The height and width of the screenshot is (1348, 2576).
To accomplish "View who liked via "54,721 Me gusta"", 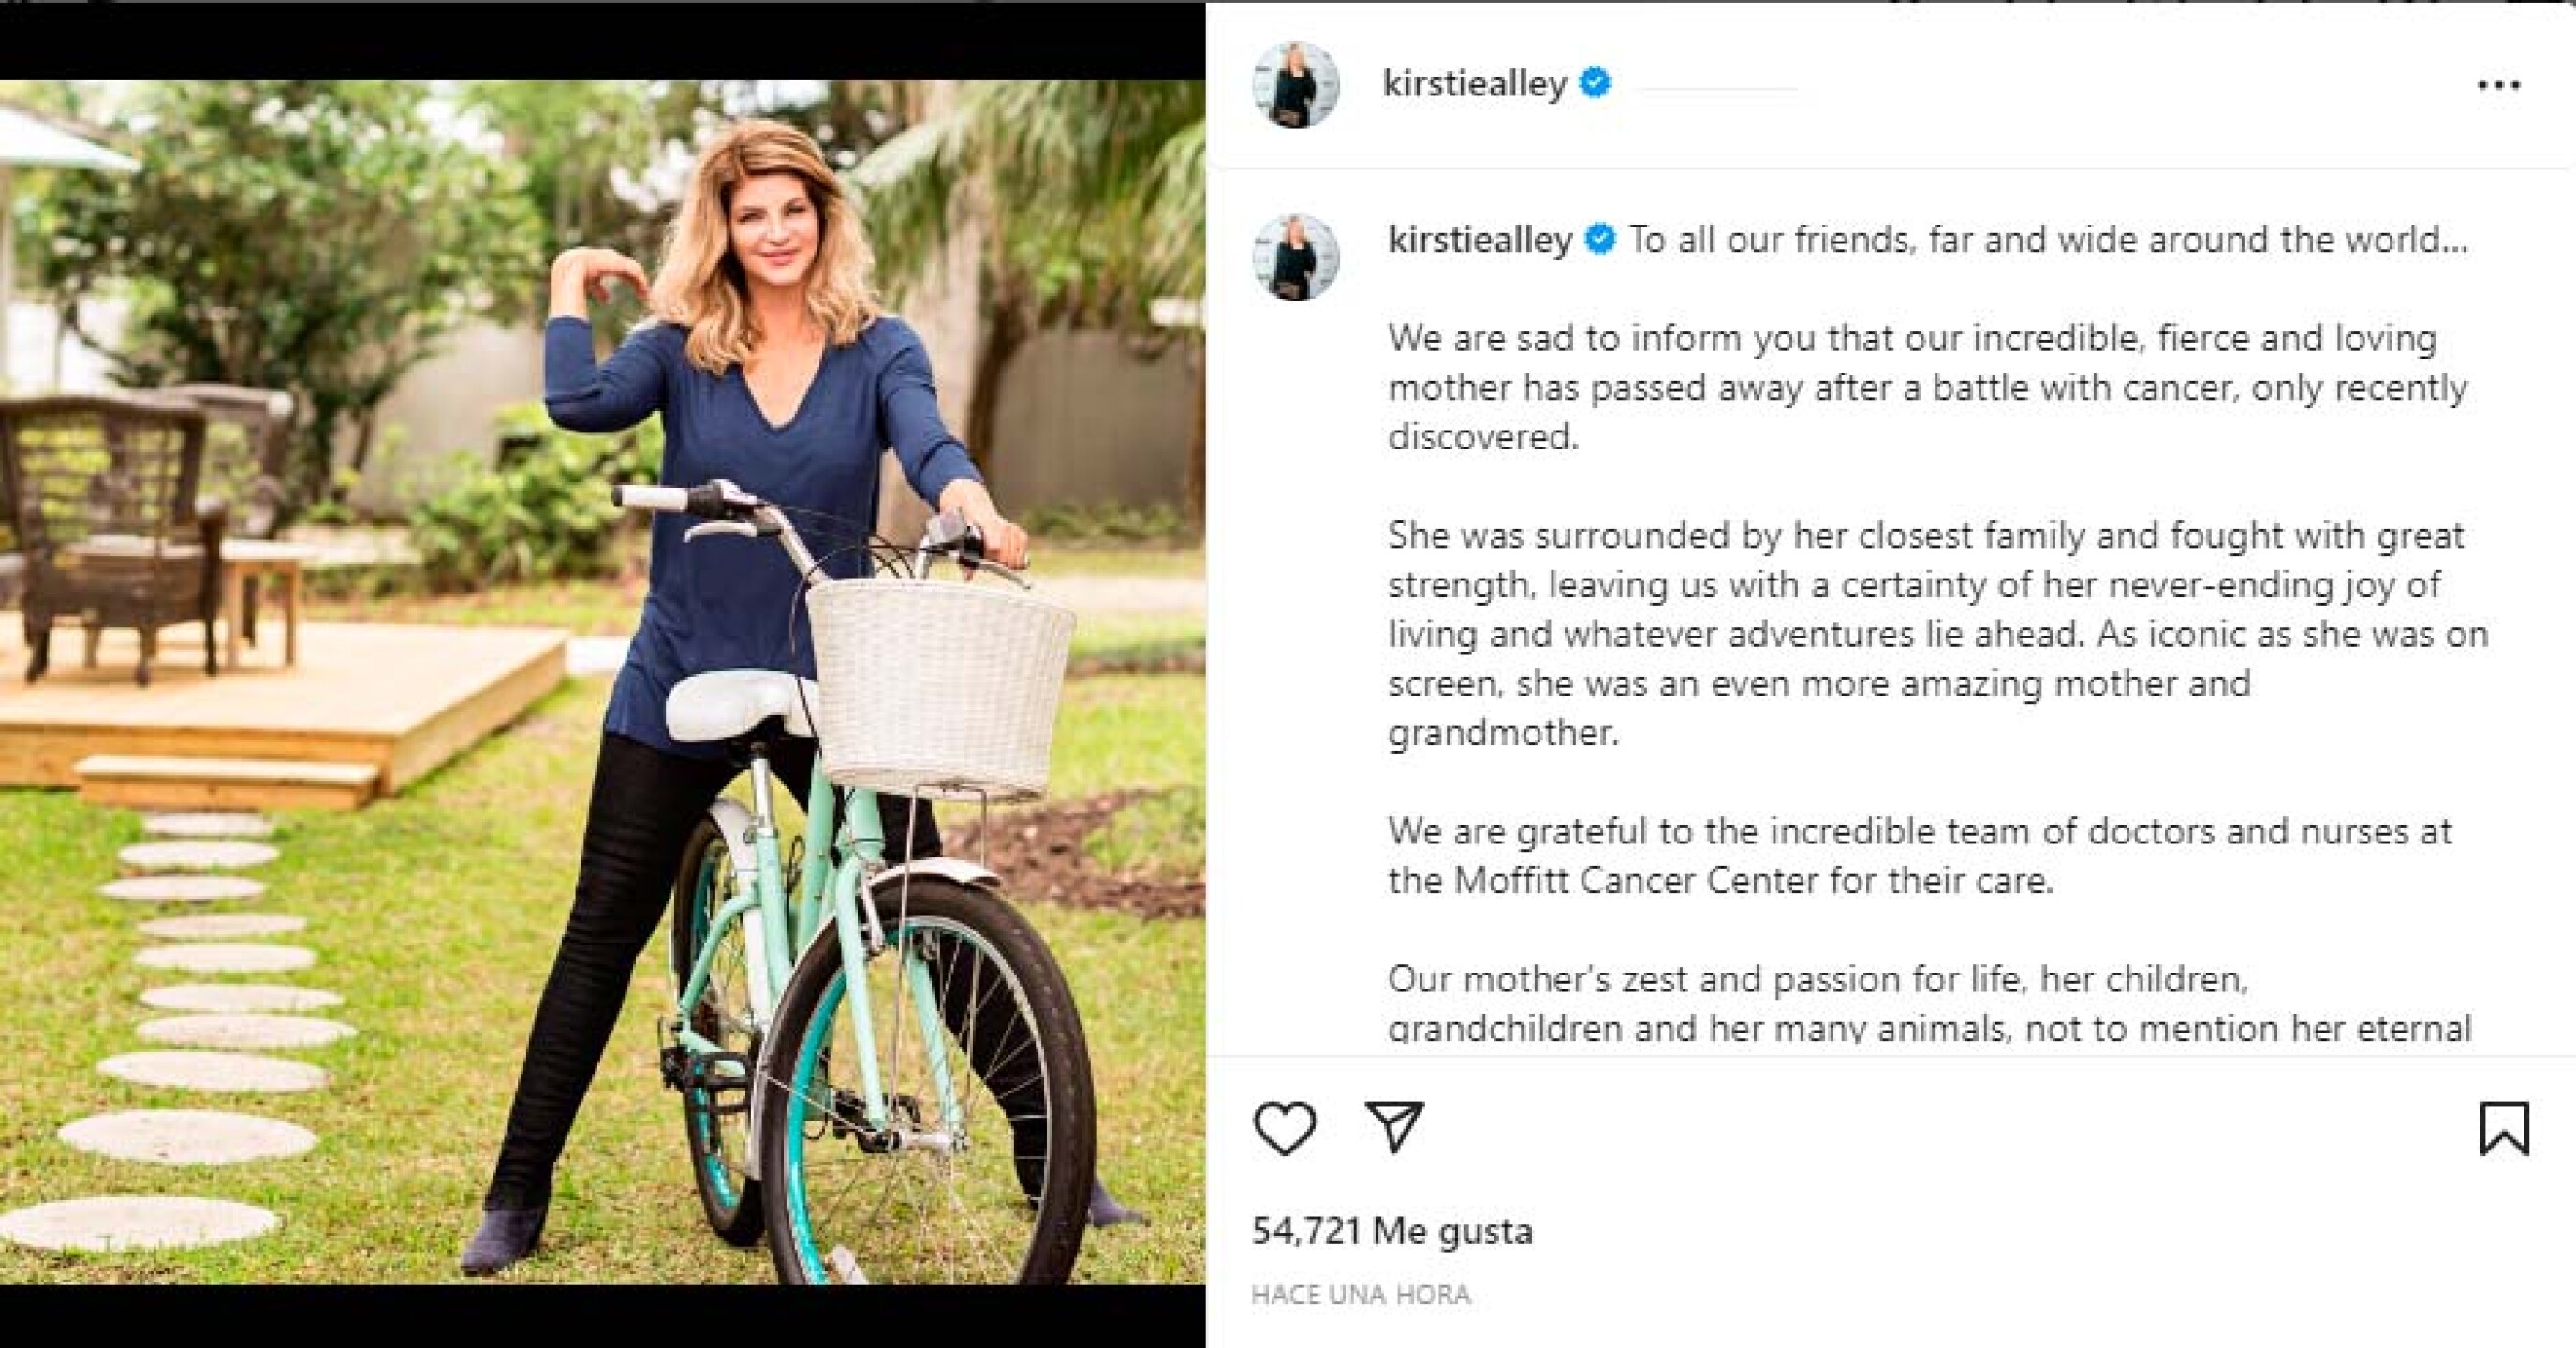I will click(1391, 1231).
